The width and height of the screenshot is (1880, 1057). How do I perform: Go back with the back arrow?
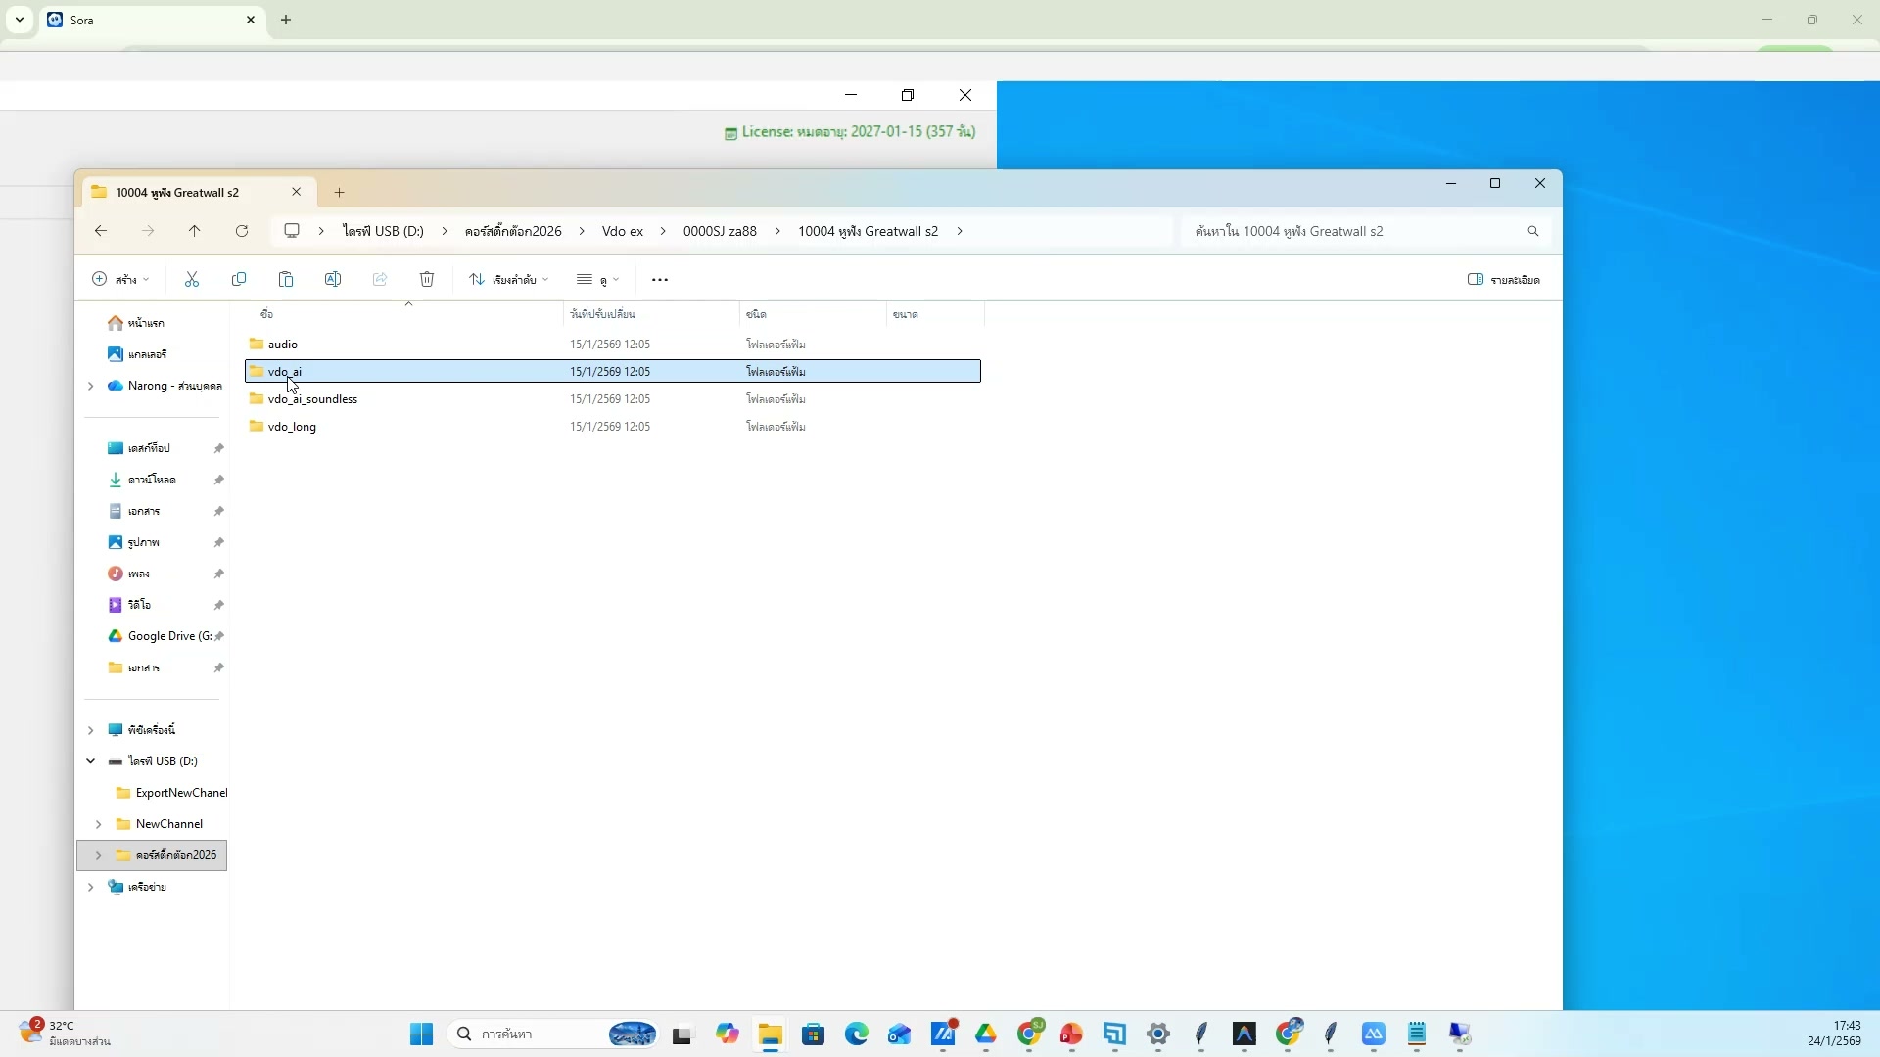click(100, 231)
